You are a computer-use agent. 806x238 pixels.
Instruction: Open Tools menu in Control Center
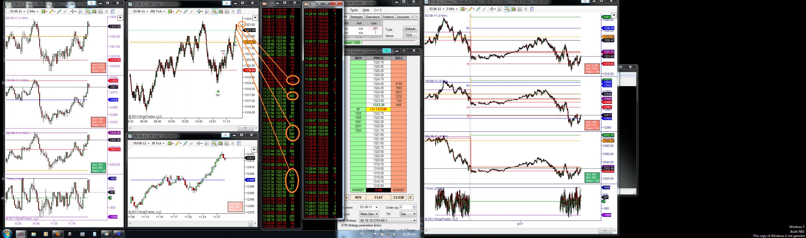point(354,10)
